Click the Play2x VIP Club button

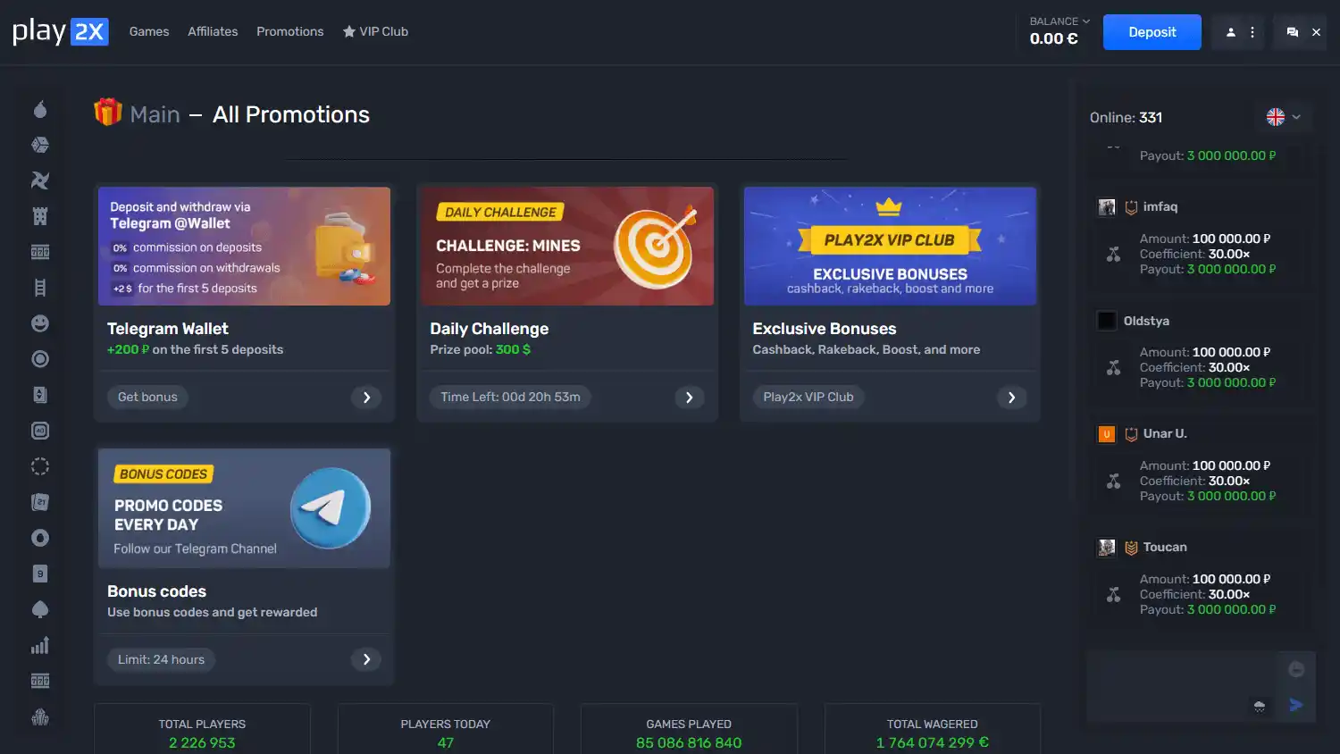coord(808,397)
